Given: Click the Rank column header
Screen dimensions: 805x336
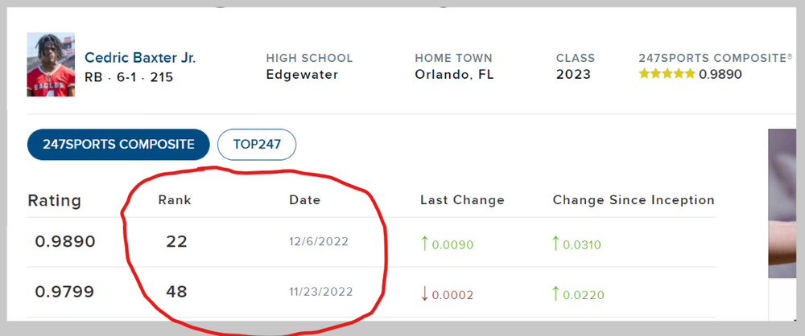Looking at the screenshot, I should coord(174,199).
